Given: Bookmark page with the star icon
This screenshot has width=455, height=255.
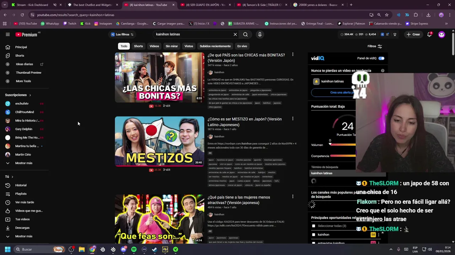Looking at the screenshot, I should click(x=387, y=15).
